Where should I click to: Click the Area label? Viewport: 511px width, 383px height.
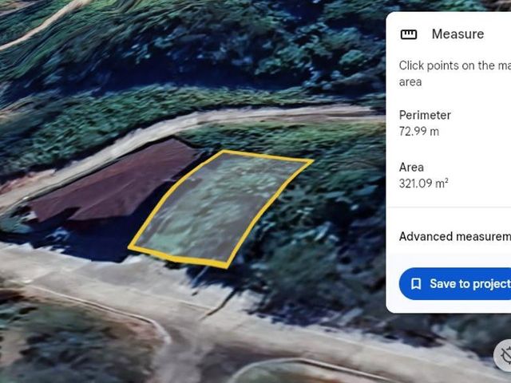coord(411,167)
